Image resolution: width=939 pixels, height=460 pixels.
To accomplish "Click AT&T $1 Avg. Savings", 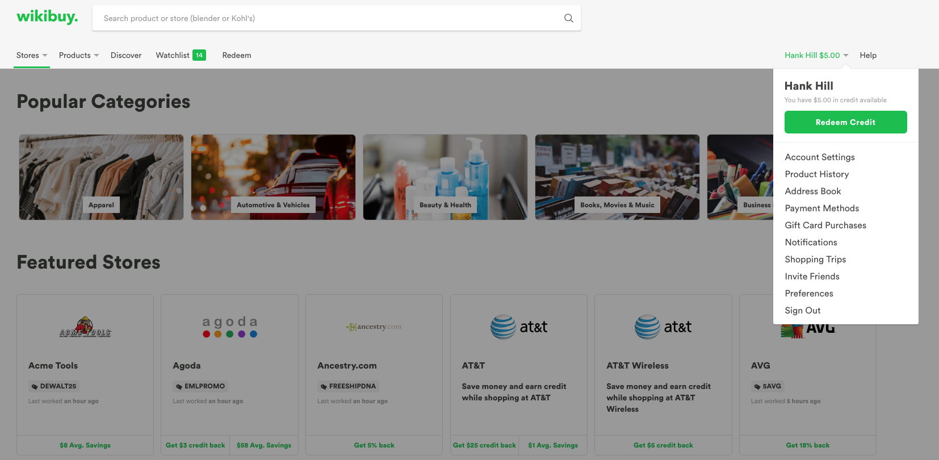I will 553,445.
